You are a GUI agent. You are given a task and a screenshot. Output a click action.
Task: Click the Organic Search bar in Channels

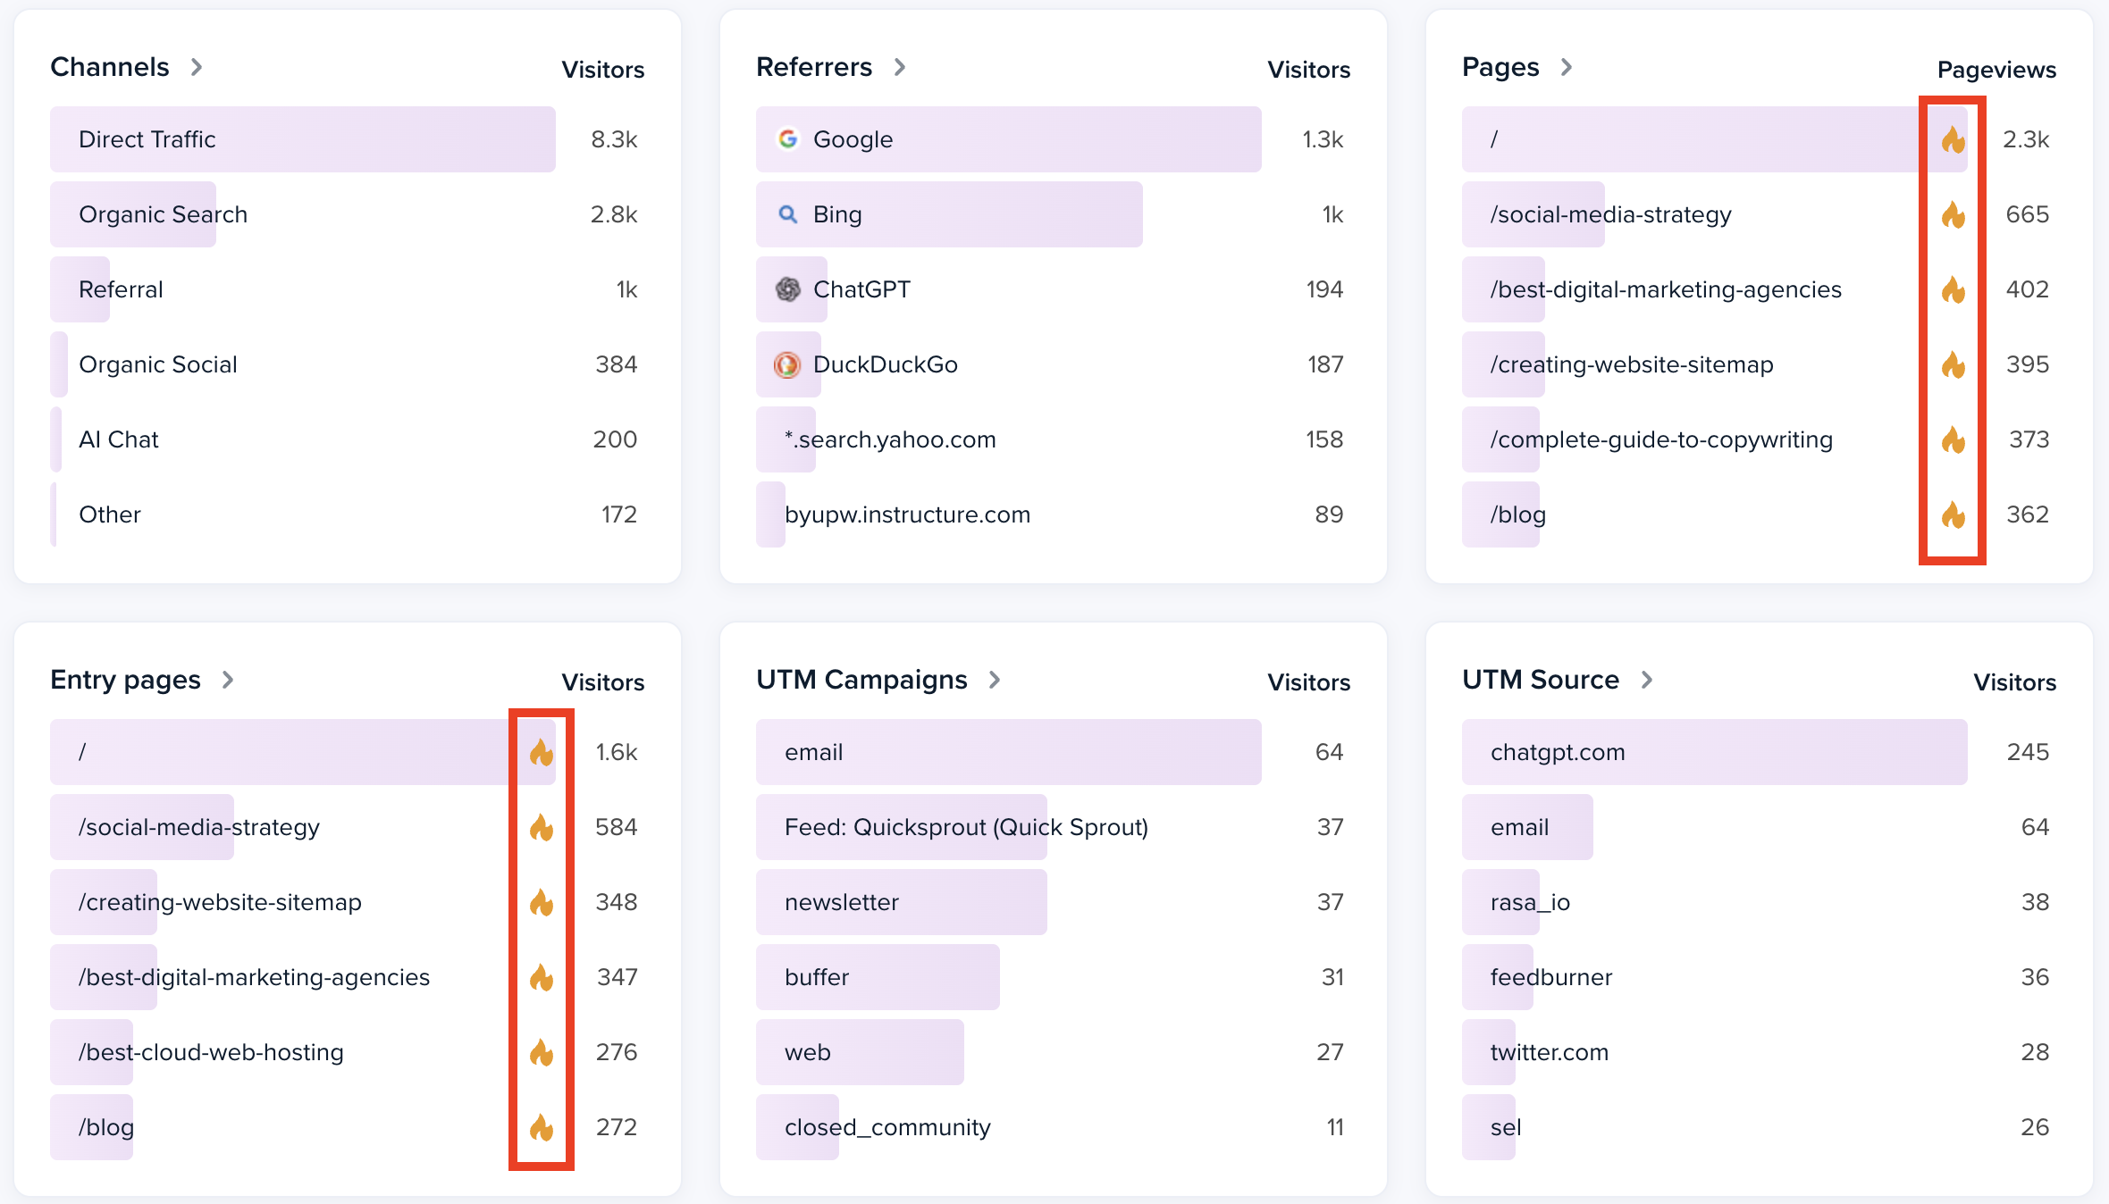pos(132,214)
